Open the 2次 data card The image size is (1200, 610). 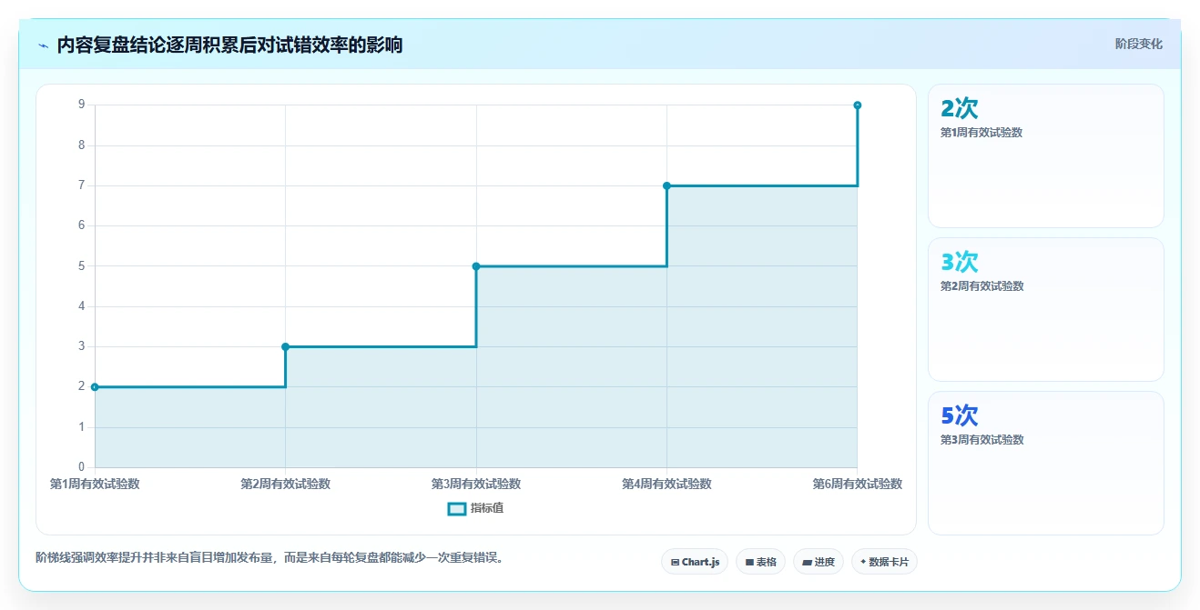1046,155
